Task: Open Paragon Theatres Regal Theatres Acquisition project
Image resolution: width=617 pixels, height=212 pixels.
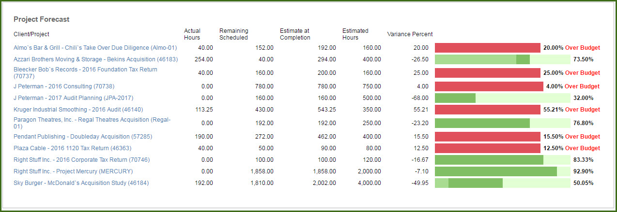Action: pyautogui.click(x=92, y=123)
